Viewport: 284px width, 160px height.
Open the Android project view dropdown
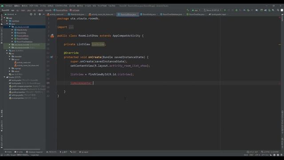point(11,14)
